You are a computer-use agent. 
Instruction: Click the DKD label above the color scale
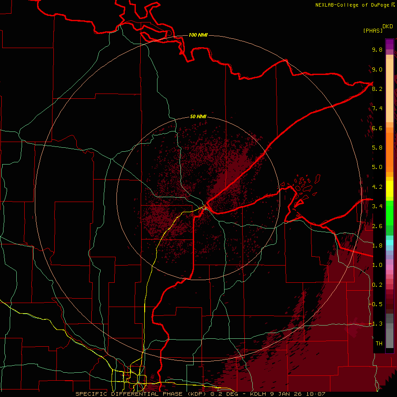[388, 26]
